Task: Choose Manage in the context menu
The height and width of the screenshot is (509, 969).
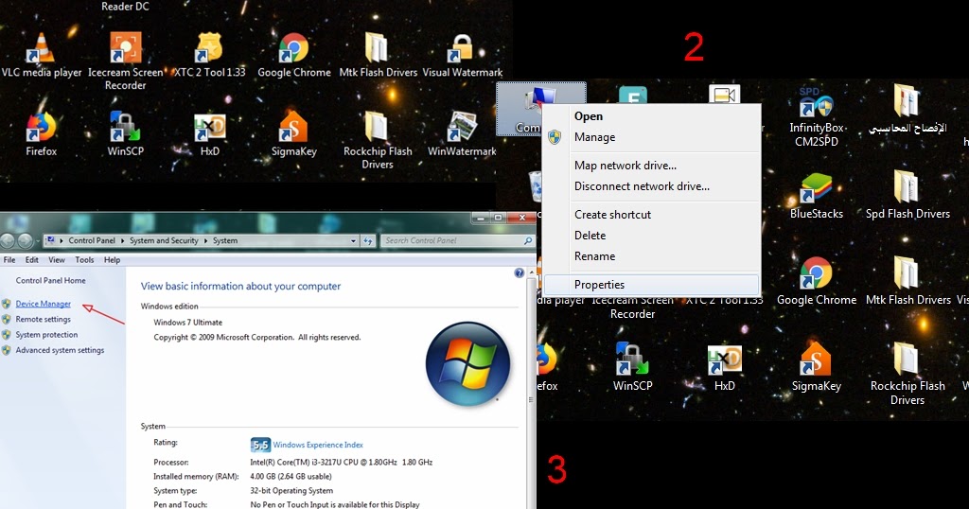Action: [x=651, y=137]
